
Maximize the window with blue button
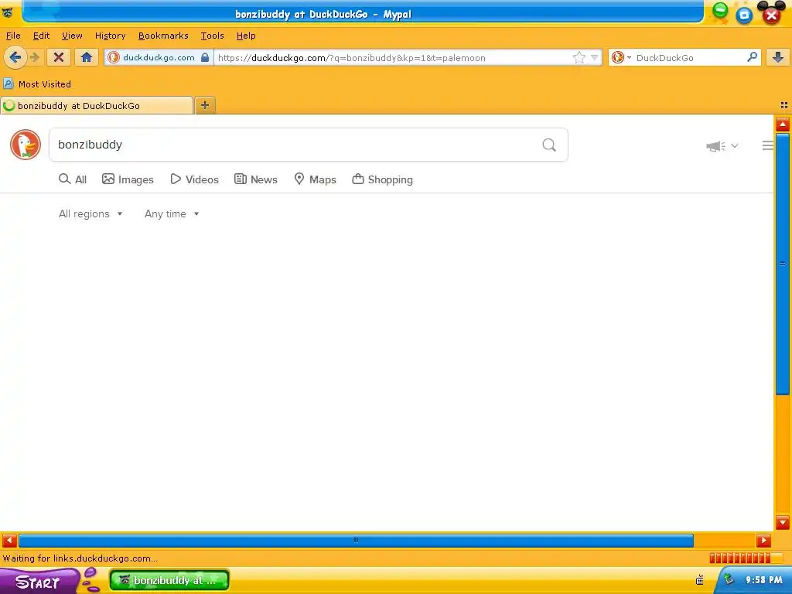[x=744, y=15]
